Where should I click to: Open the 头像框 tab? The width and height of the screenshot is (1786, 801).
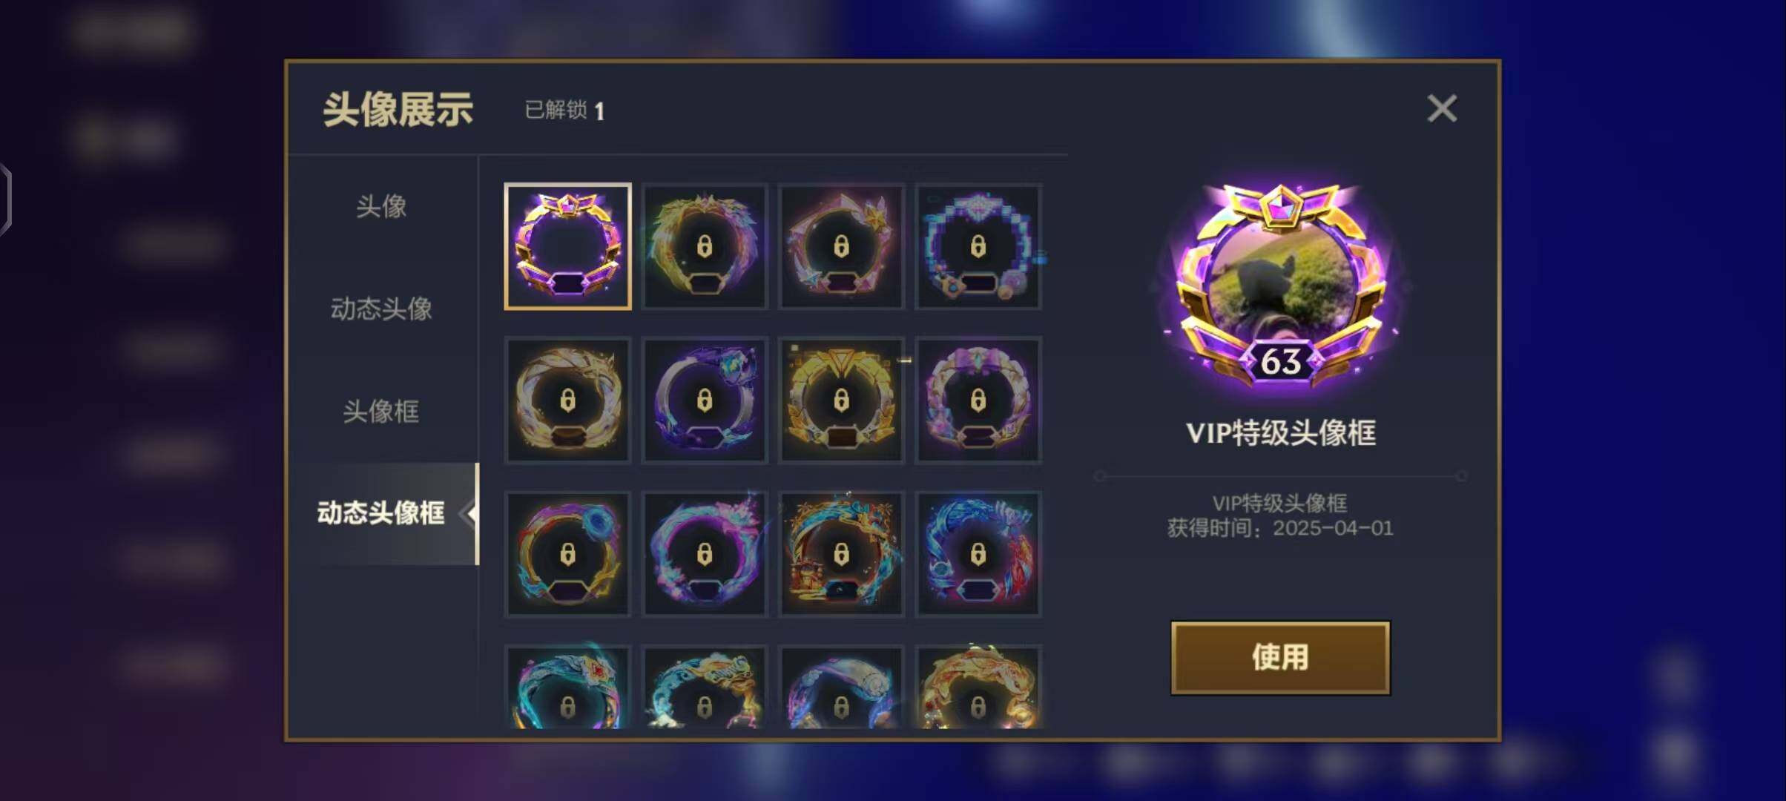tap(381, 411)
